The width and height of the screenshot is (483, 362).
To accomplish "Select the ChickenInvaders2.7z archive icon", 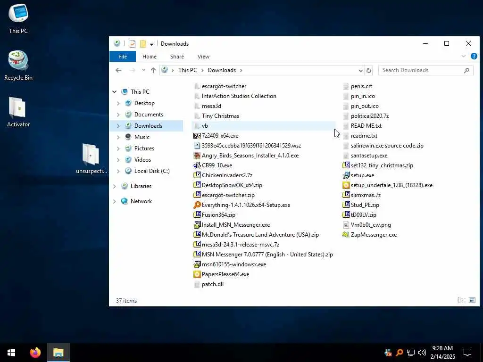I will pyautogui.click(x=197, y=175).
